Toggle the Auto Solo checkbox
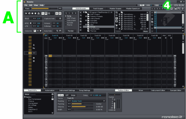Screen dimensions: 186x119 [x=54, y=31]
